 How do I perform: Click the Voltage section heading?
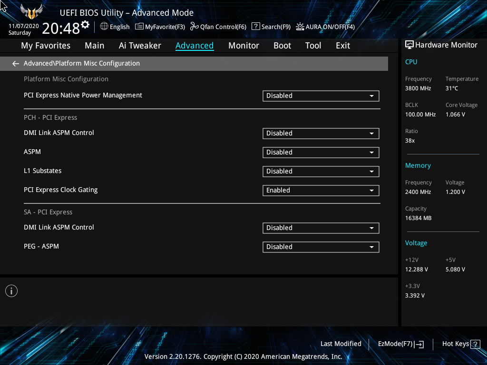[416, 243]
